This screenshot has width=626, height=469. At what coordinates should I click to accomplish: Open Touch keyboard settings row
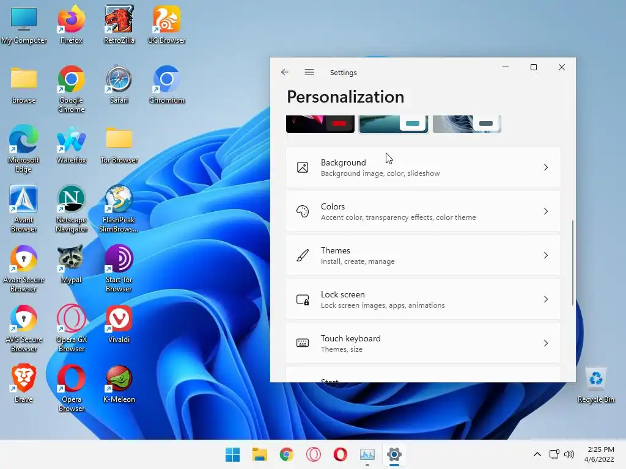click(x=423, y=343)
